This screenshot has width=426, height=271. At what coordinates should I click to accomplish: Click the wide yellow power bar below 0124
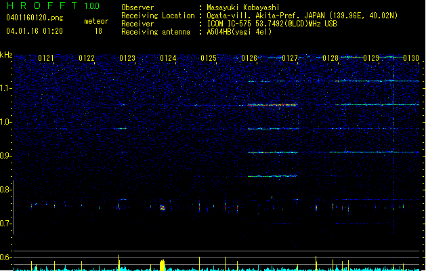coord(162,266)
